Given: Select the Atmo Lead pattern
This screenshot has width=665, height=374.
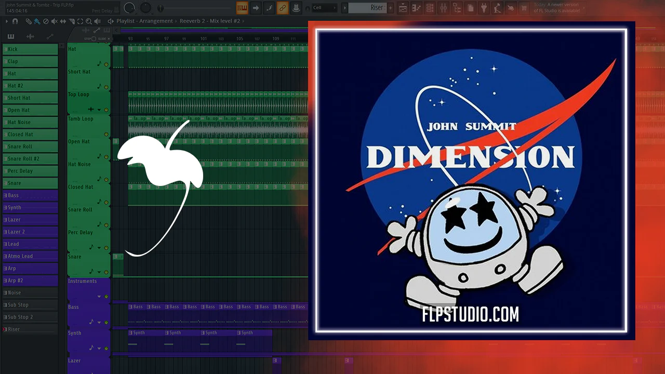Looking at the screenshot, I should [30, 256].
